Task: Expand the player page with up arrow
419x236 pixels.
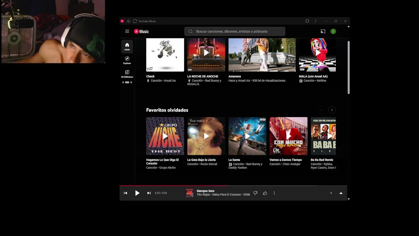Action: [341, 193]
